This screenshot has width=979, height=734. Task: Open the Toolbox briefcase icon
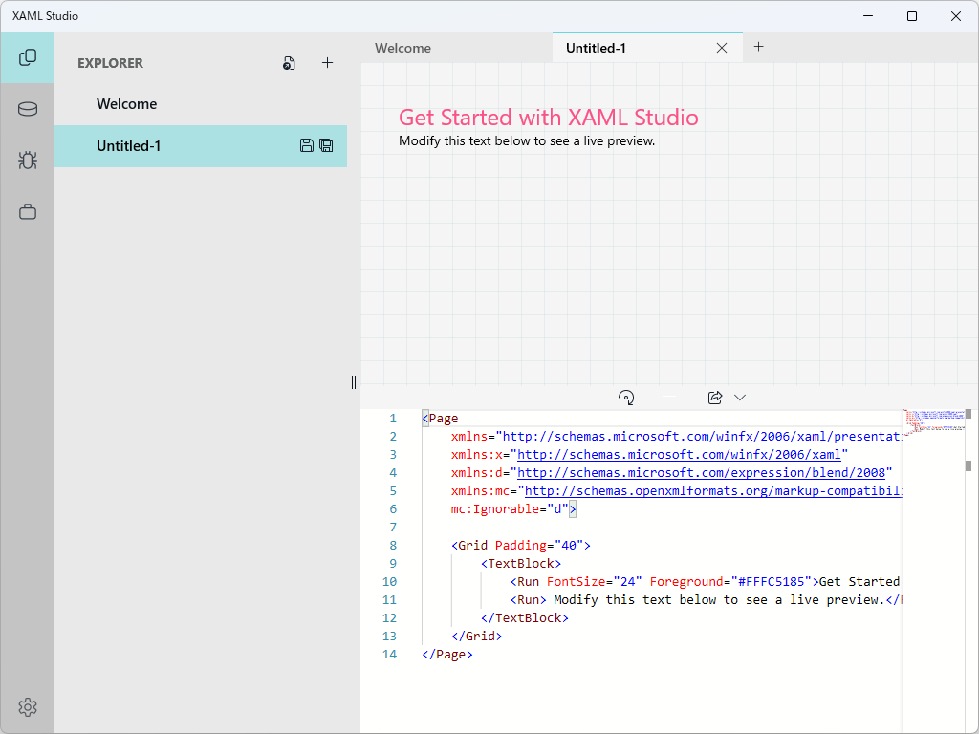[28, 212]
